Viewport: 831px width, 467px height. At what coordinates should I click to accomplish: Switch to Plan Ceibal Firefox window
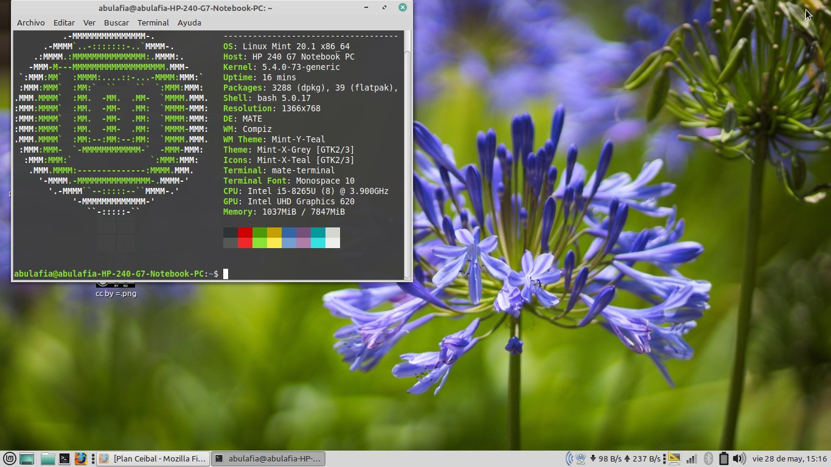[x=153, y=459]
